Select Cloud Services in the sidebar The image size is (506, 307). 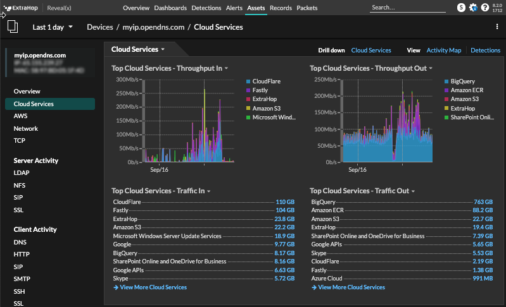point(50,104)
